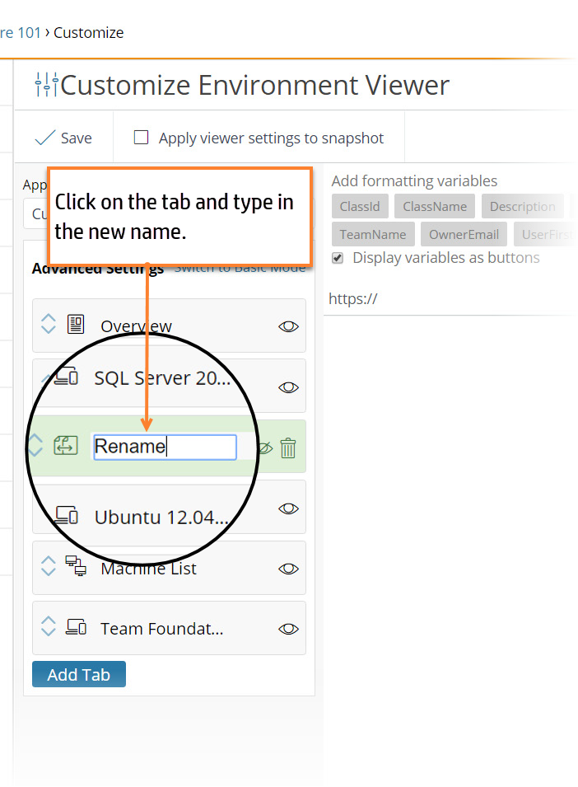Viewport: 578px width, 787px height.
Task: Uncheck Display variables as buttons
Action: [x=337, y=257]
